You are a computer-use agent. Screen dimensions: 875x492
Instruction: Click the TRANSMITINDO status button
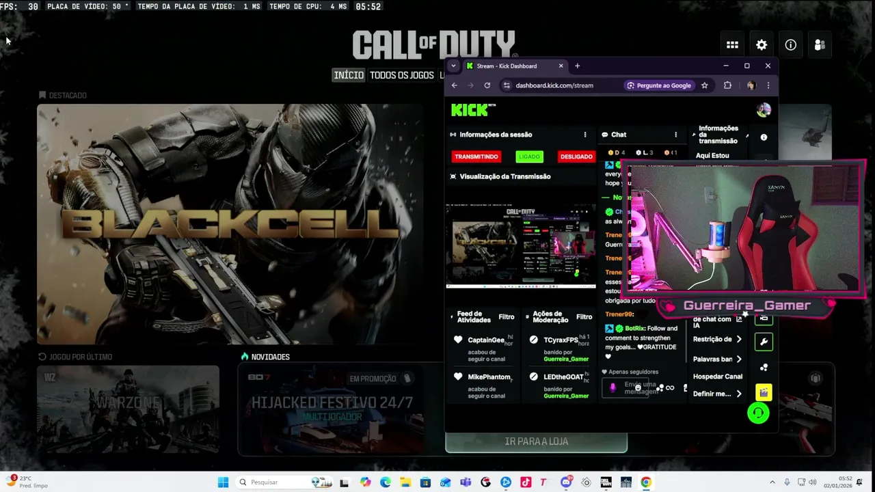(x=476, y=156)
